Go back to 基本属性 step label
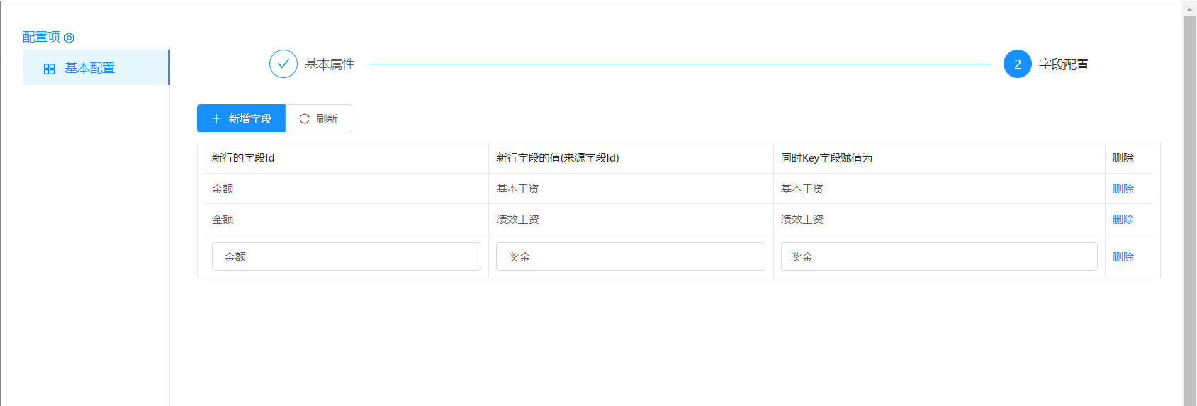Image resolution: width=1197 pixels, height=406 pixels. click(330, 64)
